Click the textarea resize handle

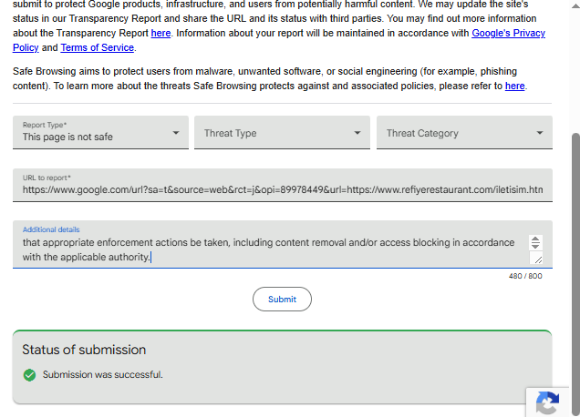(x=536, y=258)
